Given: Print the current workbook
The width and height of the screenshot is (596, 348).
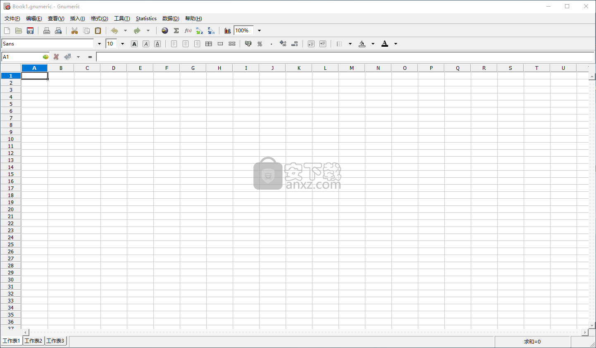Looking at the screenshot, I should pyautogui.click(x=47, y=31).
